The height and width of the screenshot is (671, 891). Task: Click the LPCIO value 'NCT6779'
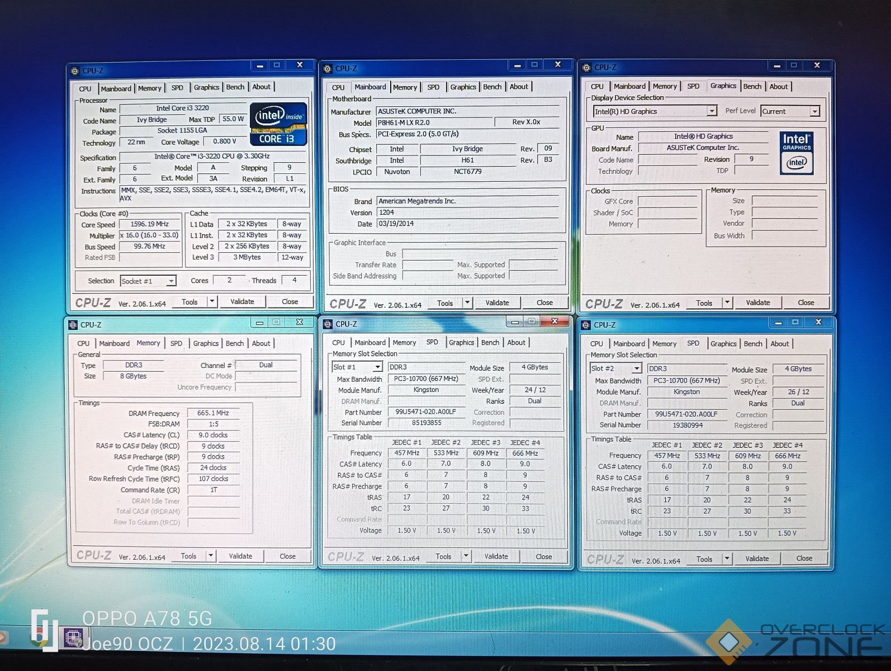(x=467, y=172)
